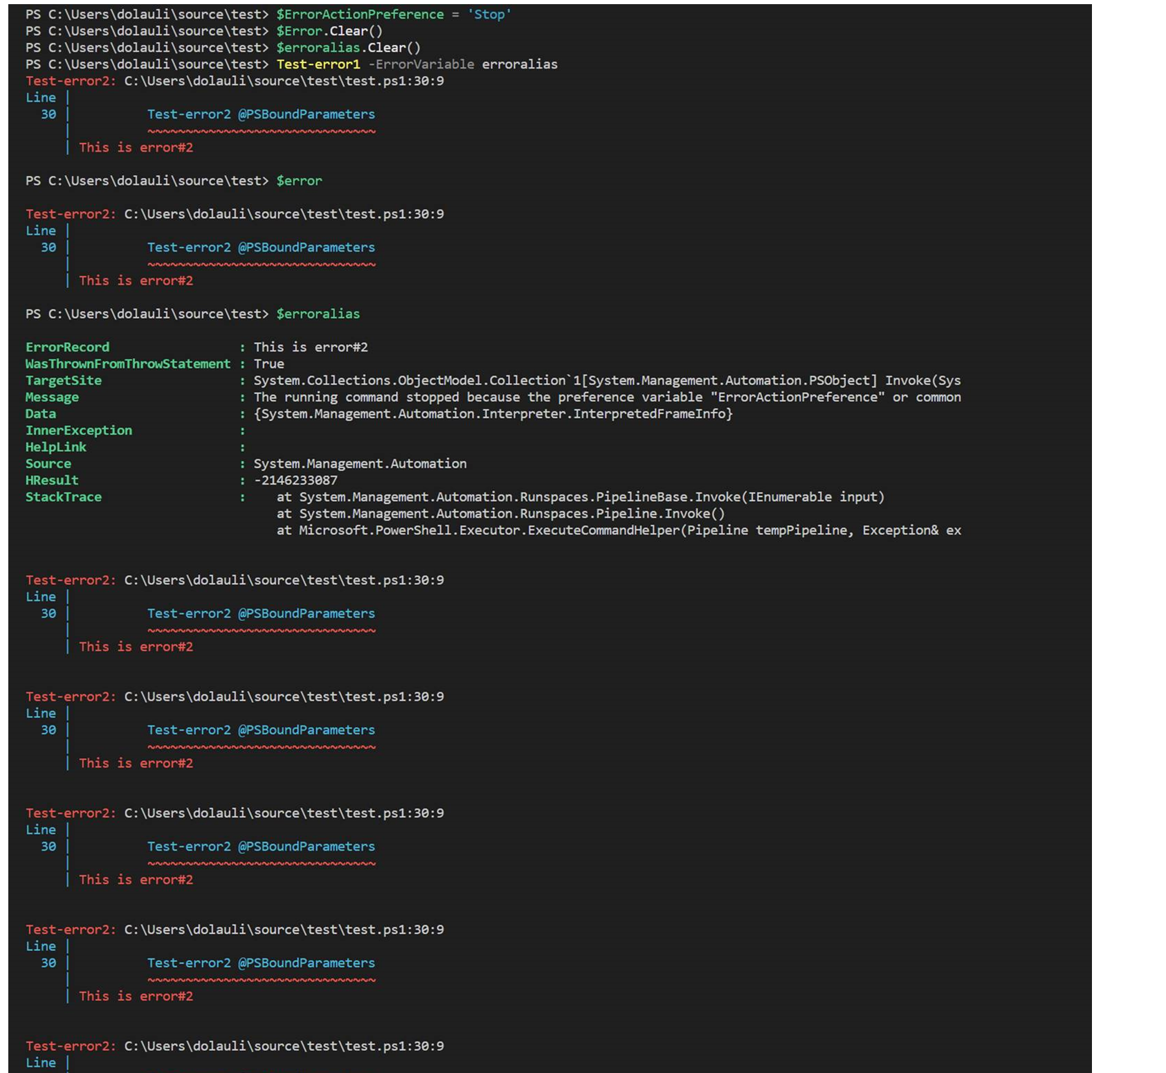Select the red squiggly underline marks
The height and width of the screenshot is (1073, 1166).
[x=261, y=129]
